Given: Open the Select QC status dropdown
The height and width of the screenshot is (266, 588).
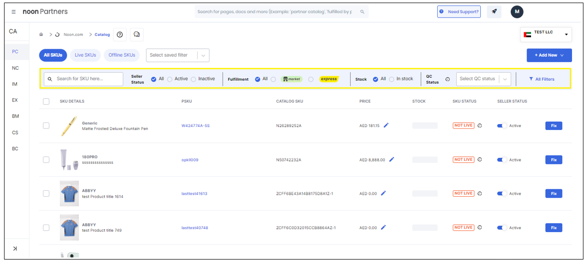Looking at the screenshot, I should point(483,79).
